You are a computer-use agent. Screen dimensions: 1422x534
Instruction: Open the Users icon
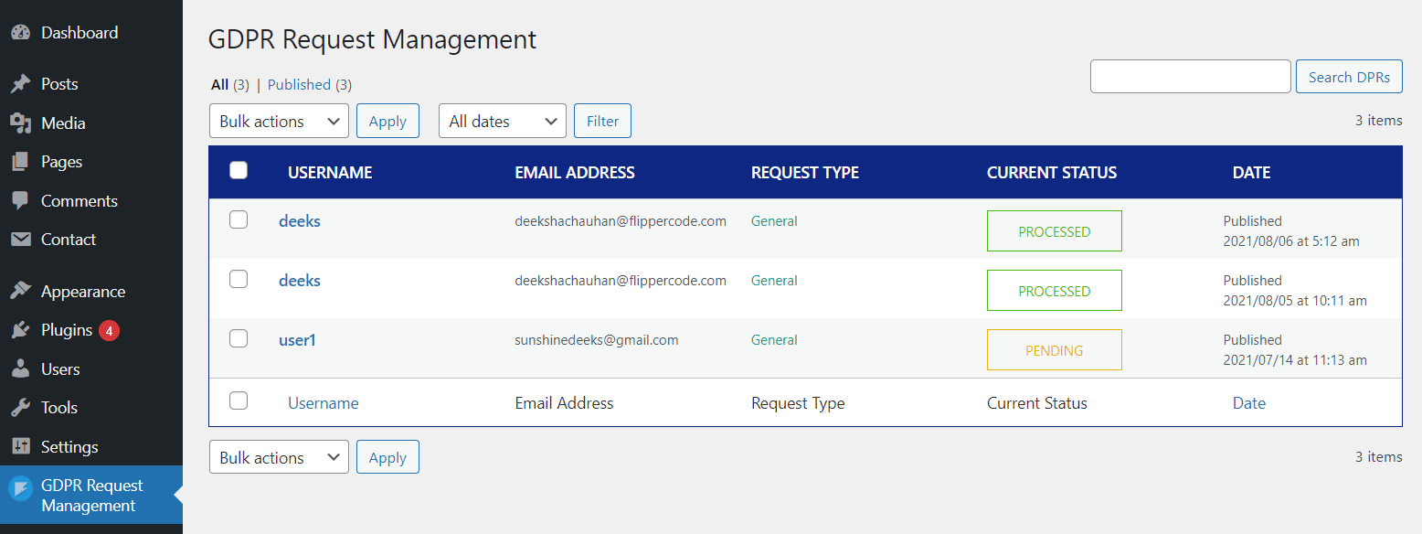(x=23, y=368)
